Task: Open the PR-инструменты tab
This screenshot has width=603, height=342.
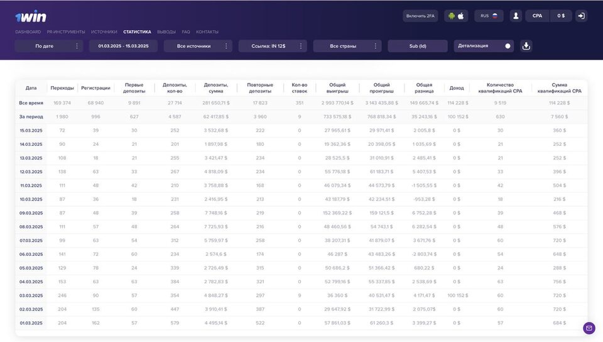Action: point(66,31)
